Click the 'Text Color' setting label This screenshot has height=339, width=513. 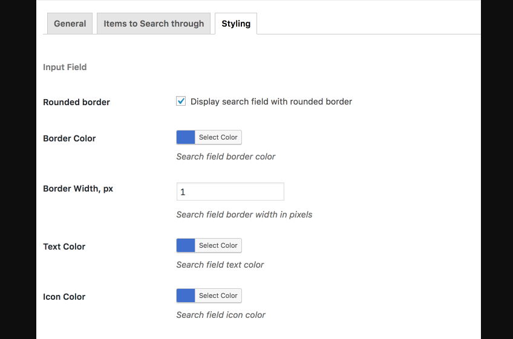coord(64,247)
